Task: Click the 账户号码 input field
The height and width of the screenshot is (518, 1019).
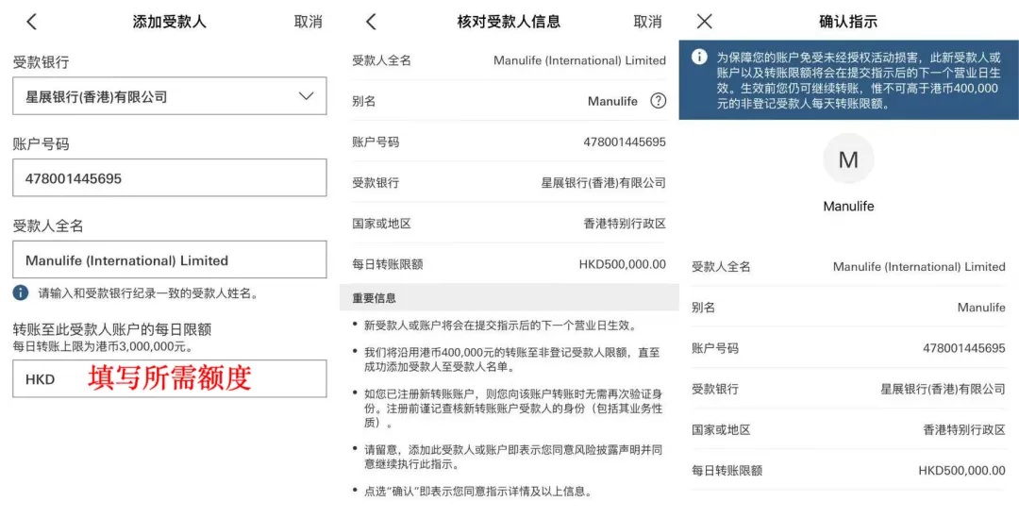Action: tap(170, 178)
